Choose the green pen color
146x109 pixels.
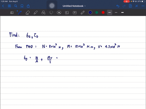pyautogui.click(x=97, y=12)
